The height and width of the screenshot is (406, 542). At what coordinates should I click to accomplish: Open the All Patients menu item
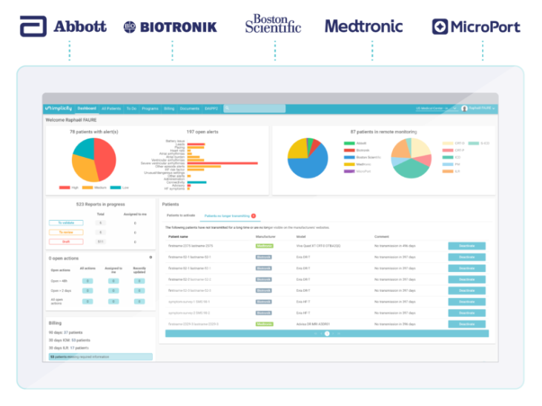110,108
